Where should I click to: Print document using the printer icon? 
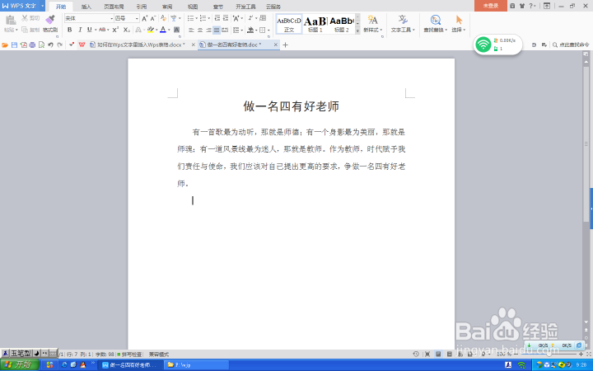point(32,45)
